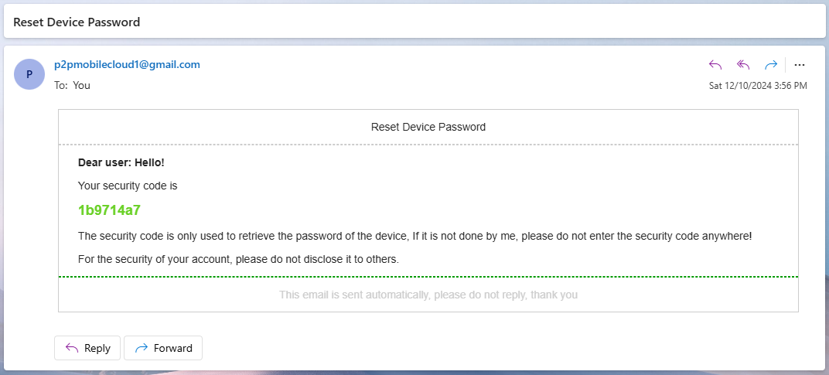The image size is (829, 375).
Task: Click the Dear user: Hello! greeting
Action: click(x=121, y=162)
